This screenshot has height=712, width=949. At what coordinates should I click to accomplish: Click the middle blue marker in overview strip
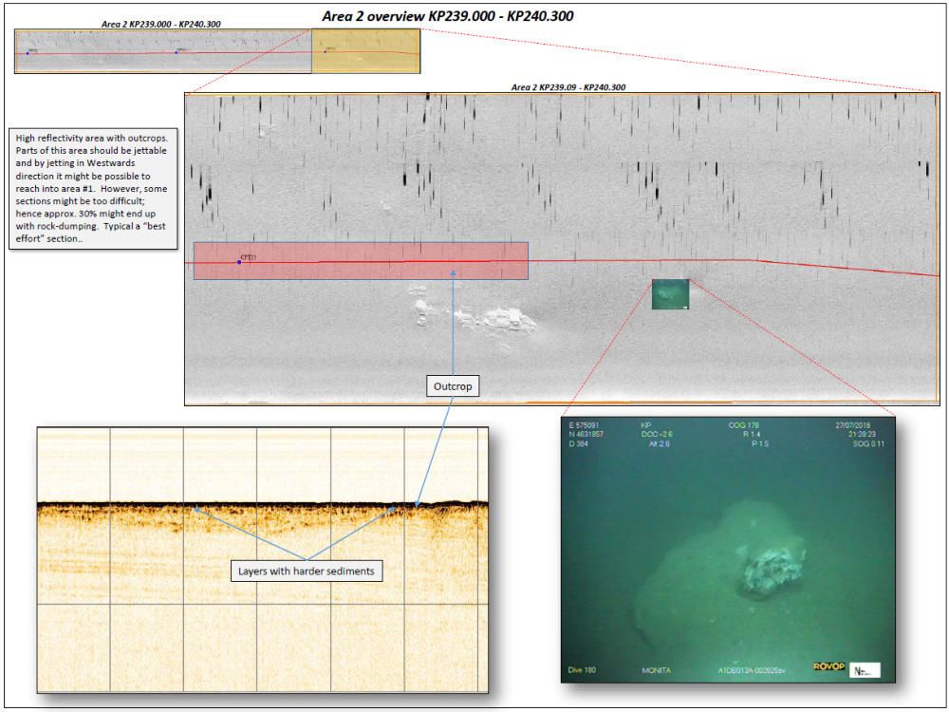(176, 52)
